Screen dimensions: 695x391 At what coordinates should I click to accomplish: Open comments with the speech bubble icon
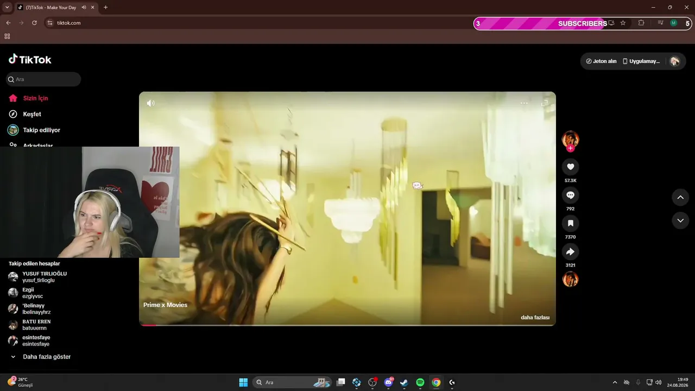570,195
